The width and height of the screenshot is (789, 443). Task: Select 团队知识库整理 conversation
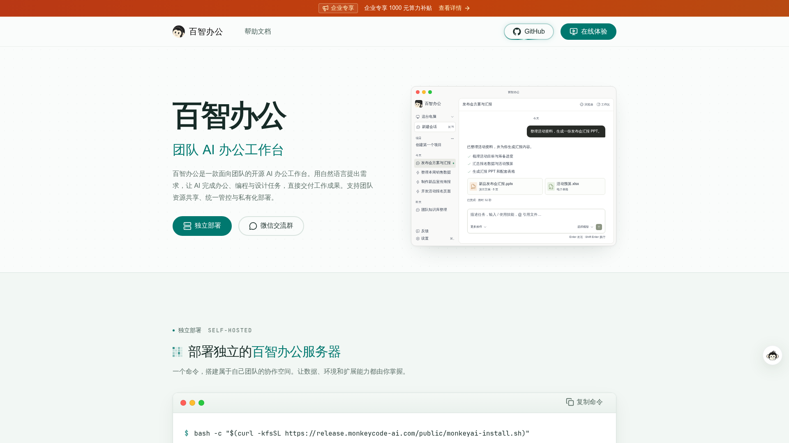[435, 210]
